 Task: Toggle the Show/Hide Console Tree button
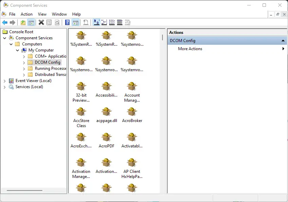31,23
